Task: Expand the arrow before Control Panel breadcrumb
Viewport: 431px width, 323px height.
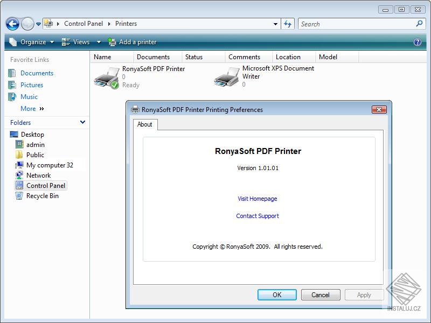Action: (x=58, y=24)
